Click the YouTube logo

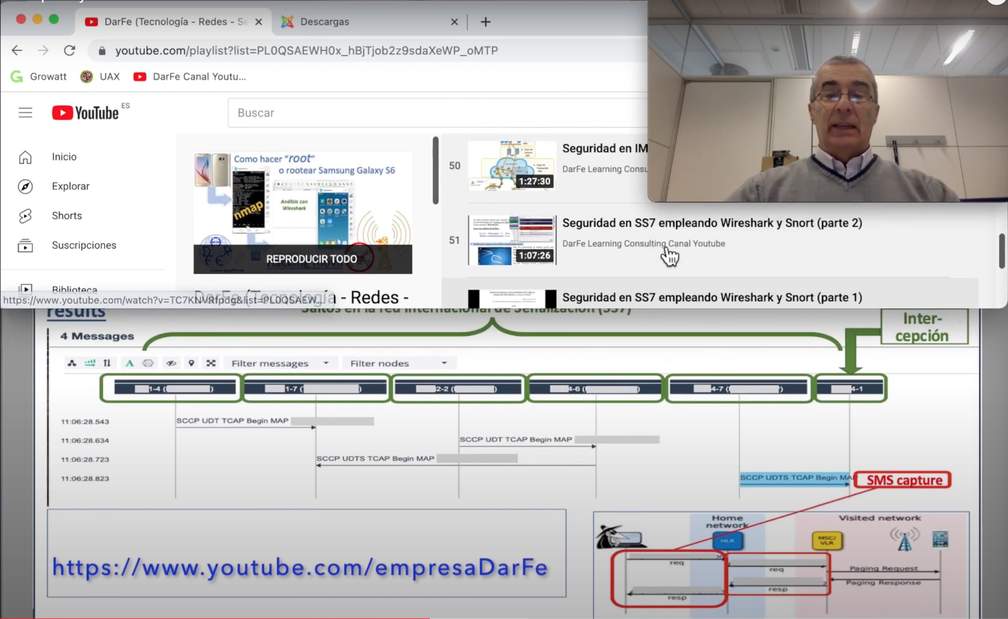[x=85, y=113]
